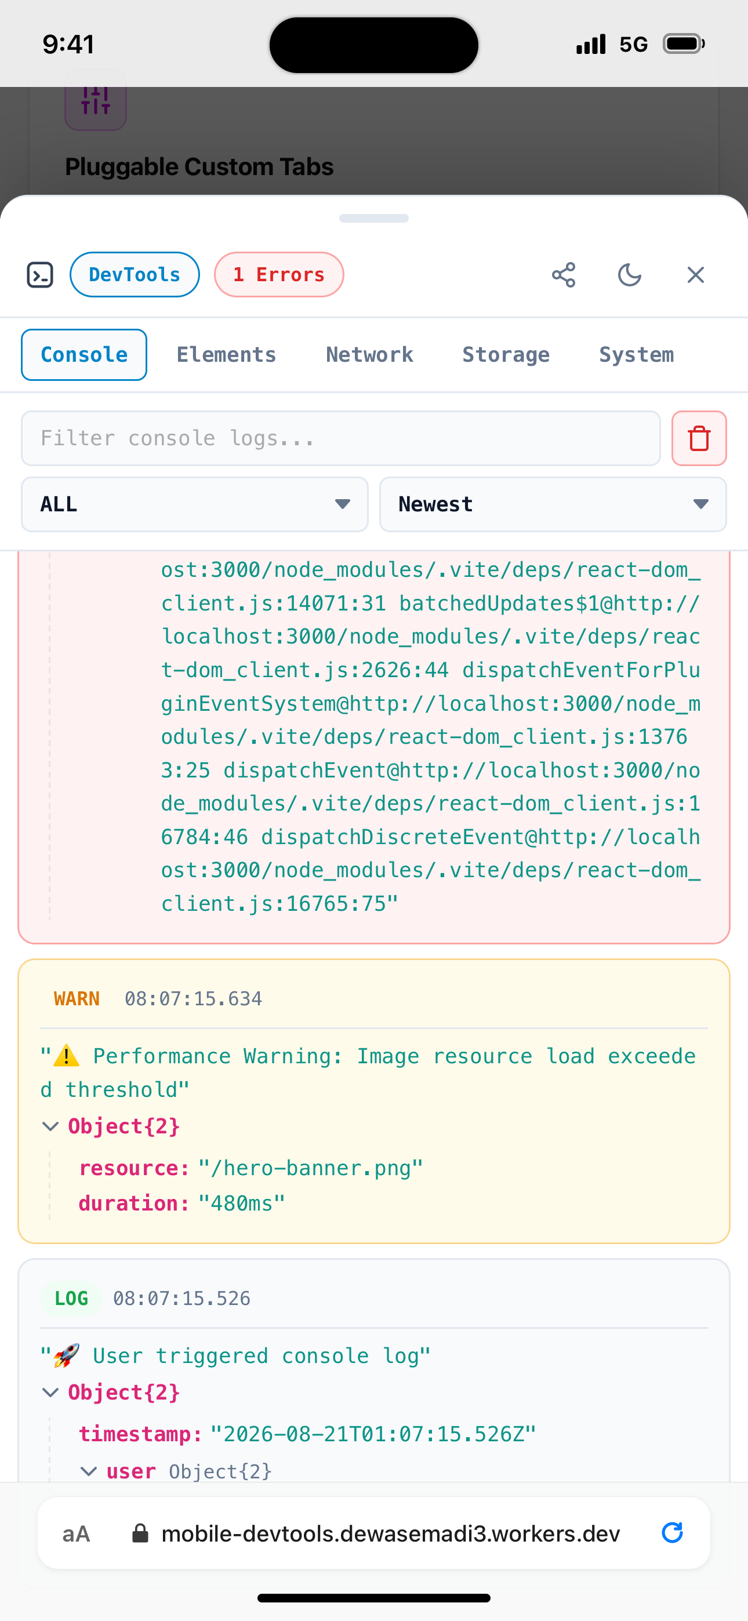Click the Performance Warning message text
This screenshot has width=748, height=1621.
[x=368, y=1073]
